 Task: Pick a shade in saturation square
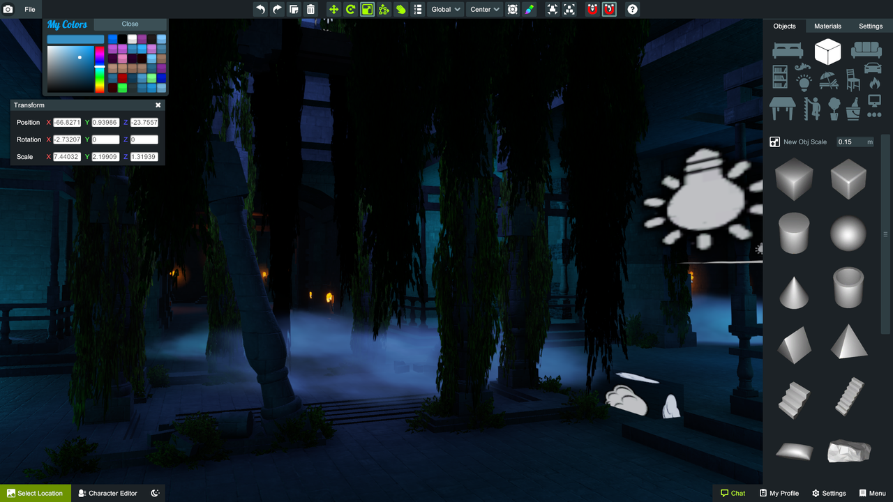(70, 69)
